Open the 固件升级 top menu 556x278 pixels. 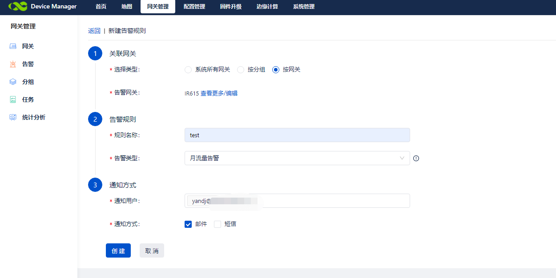(x=231, y=7)
